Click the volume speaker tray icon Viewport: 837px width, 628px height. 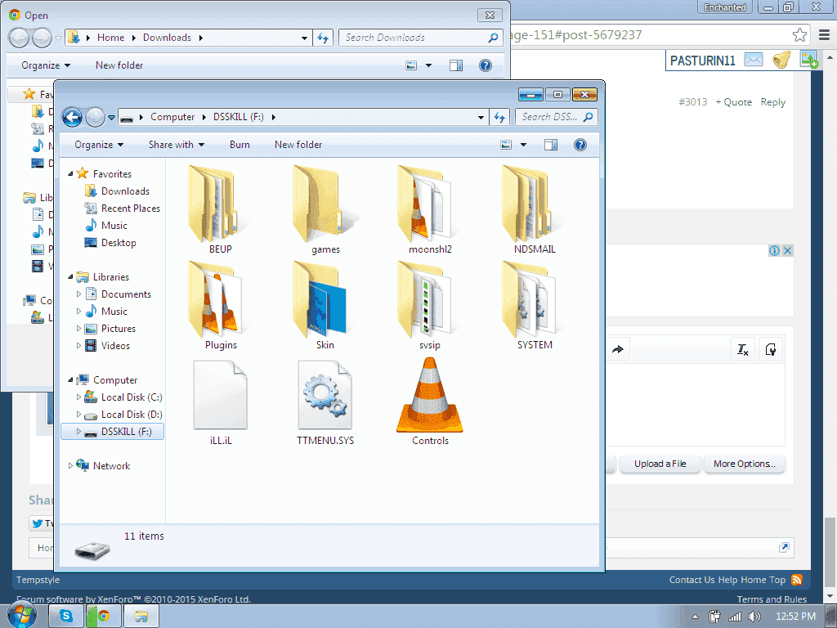click(754, 617)
